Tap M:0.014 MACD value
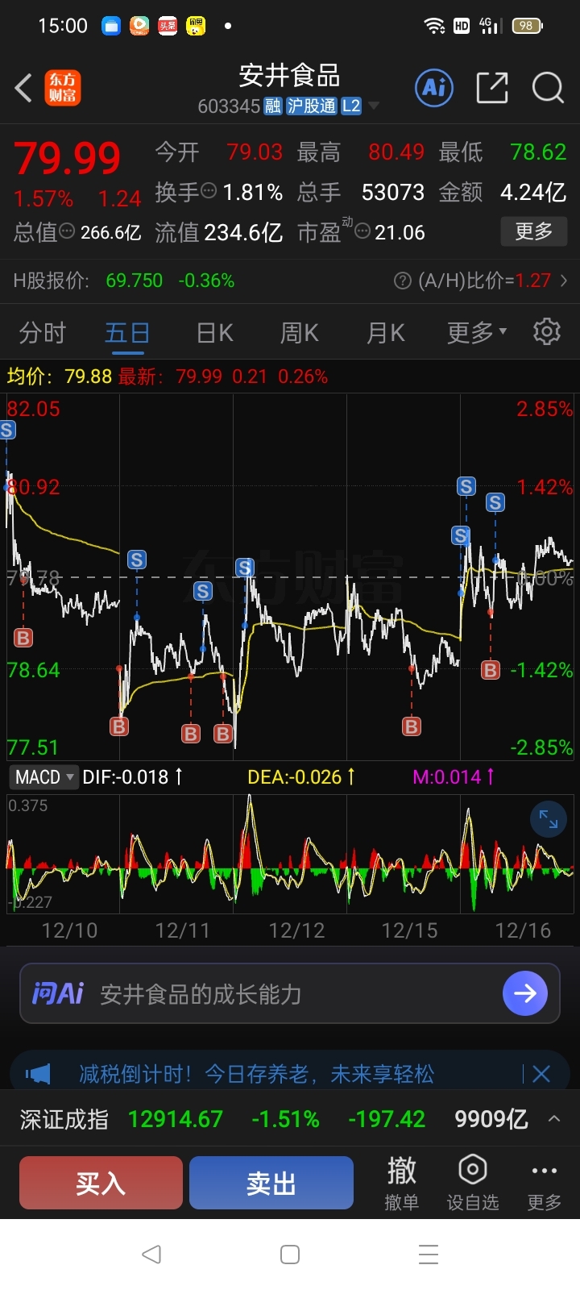580x1290 pixels. [454, 777]
